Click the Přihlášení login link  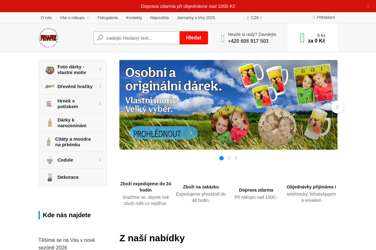coord(324,17)
